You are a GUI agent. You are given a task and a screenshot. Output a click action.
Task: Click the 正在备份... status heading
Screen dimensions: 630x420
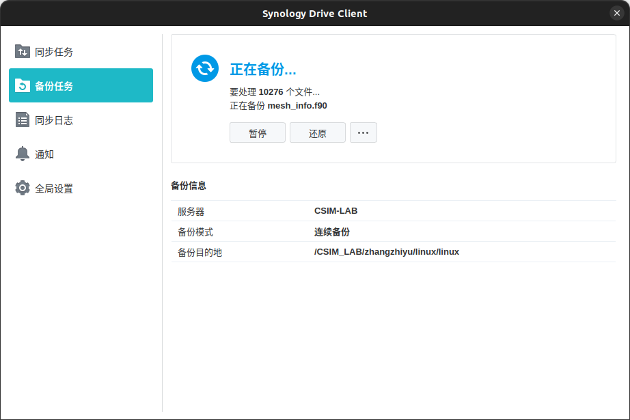click(x=263, y=70)
